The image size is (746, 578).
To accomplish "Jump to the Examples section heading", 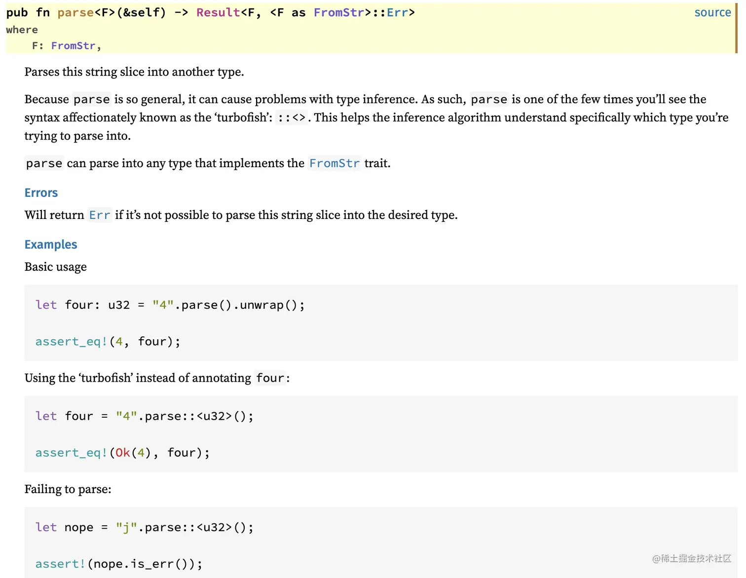I will [51, 245].
